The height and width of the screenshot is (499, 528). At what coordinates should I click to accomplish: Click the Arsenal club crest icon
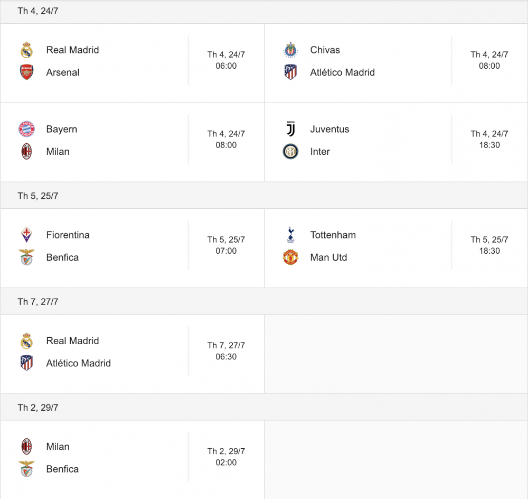pos(26,72)
